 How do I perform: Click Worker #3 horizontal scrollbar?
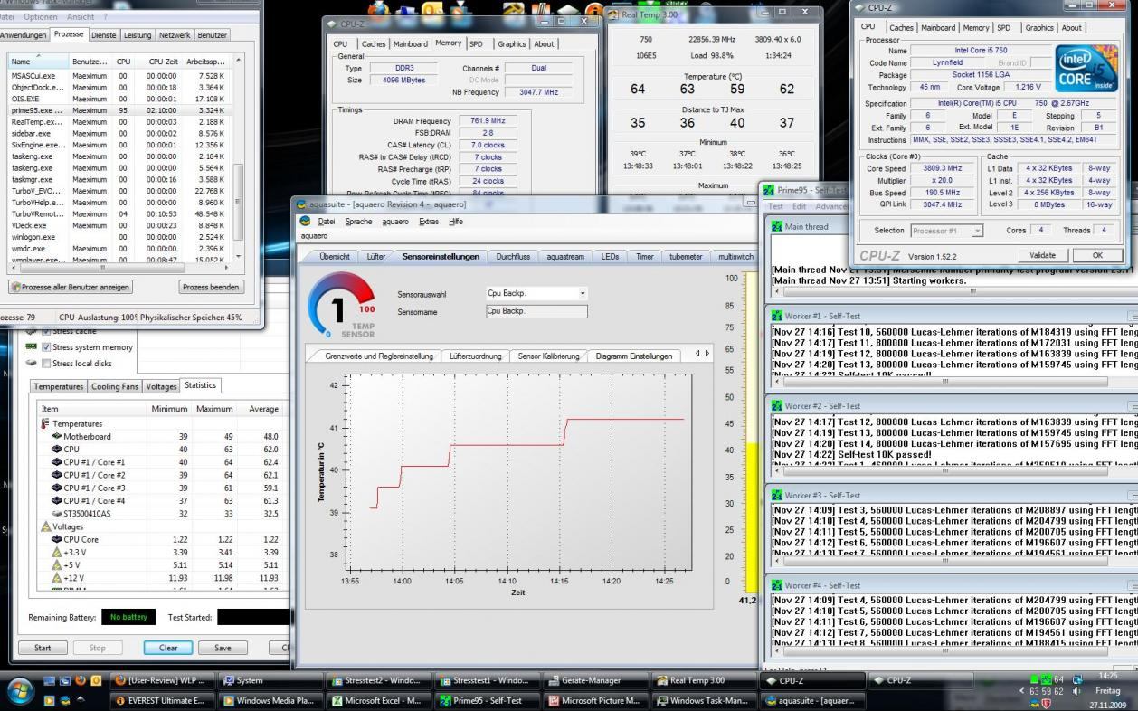954,559
